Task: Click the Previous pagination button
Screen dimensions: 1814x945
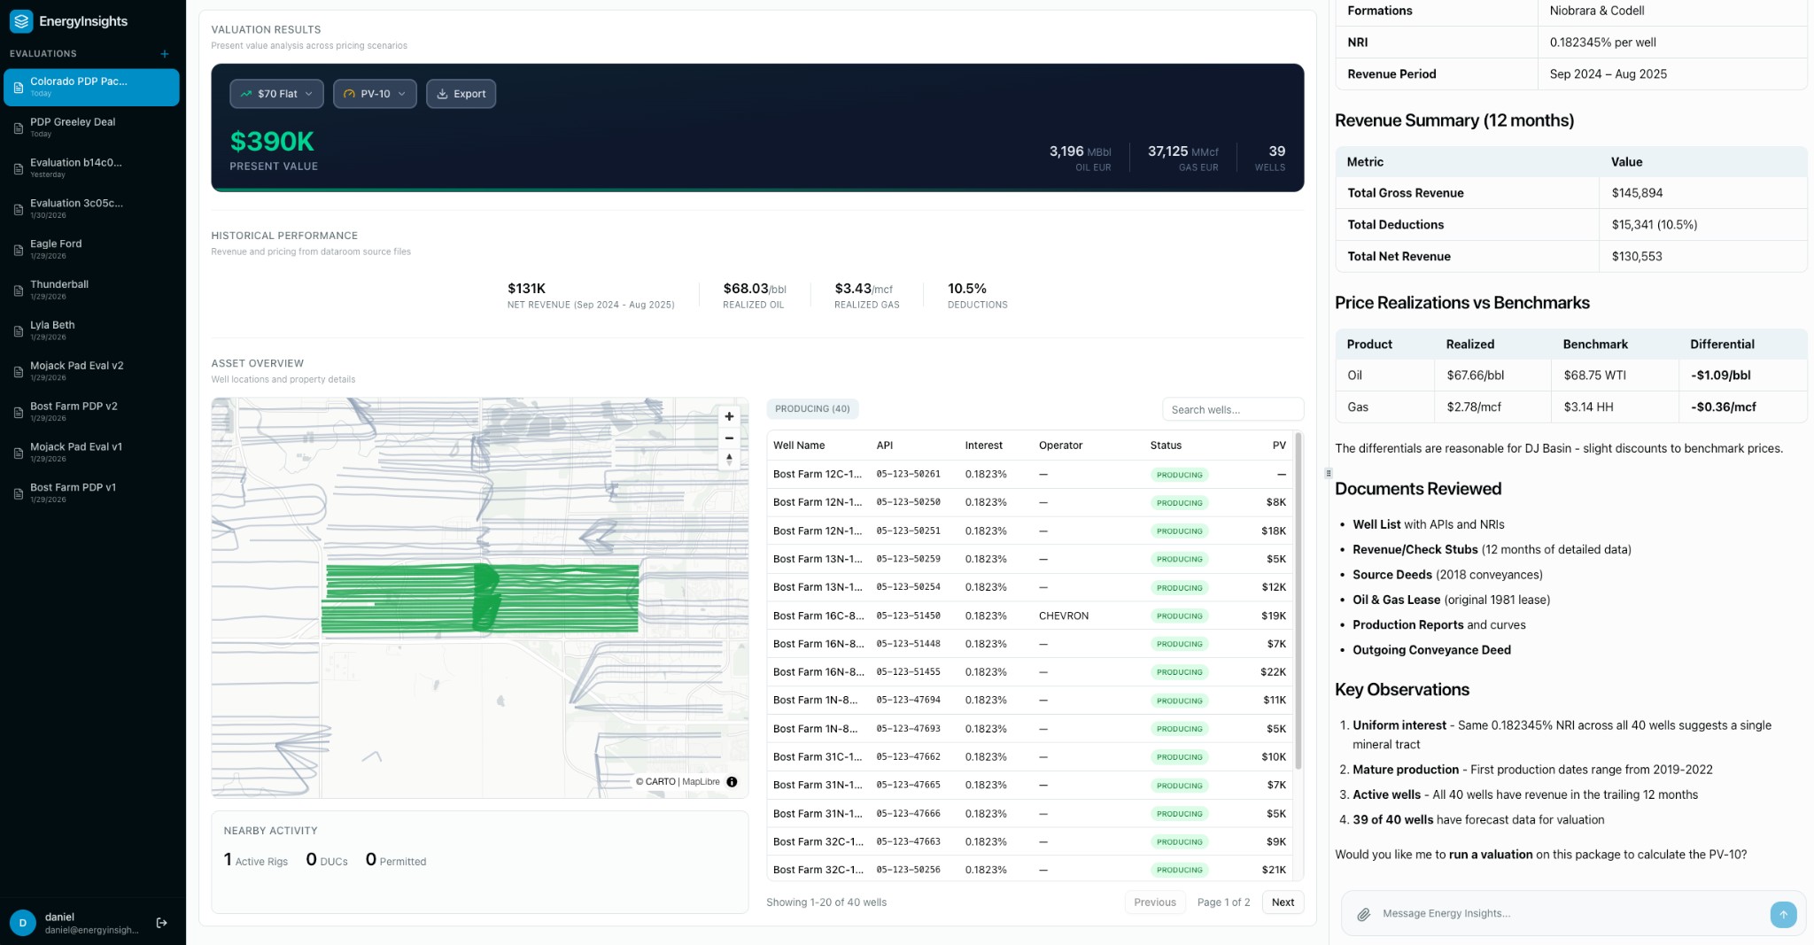Action: pyautogui.click(x=1154, y=902)
